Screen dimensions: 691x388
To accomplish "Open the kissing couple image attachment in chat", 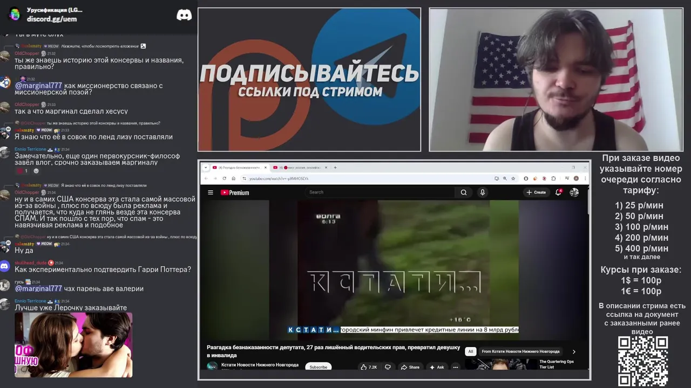I will (73, 345).
